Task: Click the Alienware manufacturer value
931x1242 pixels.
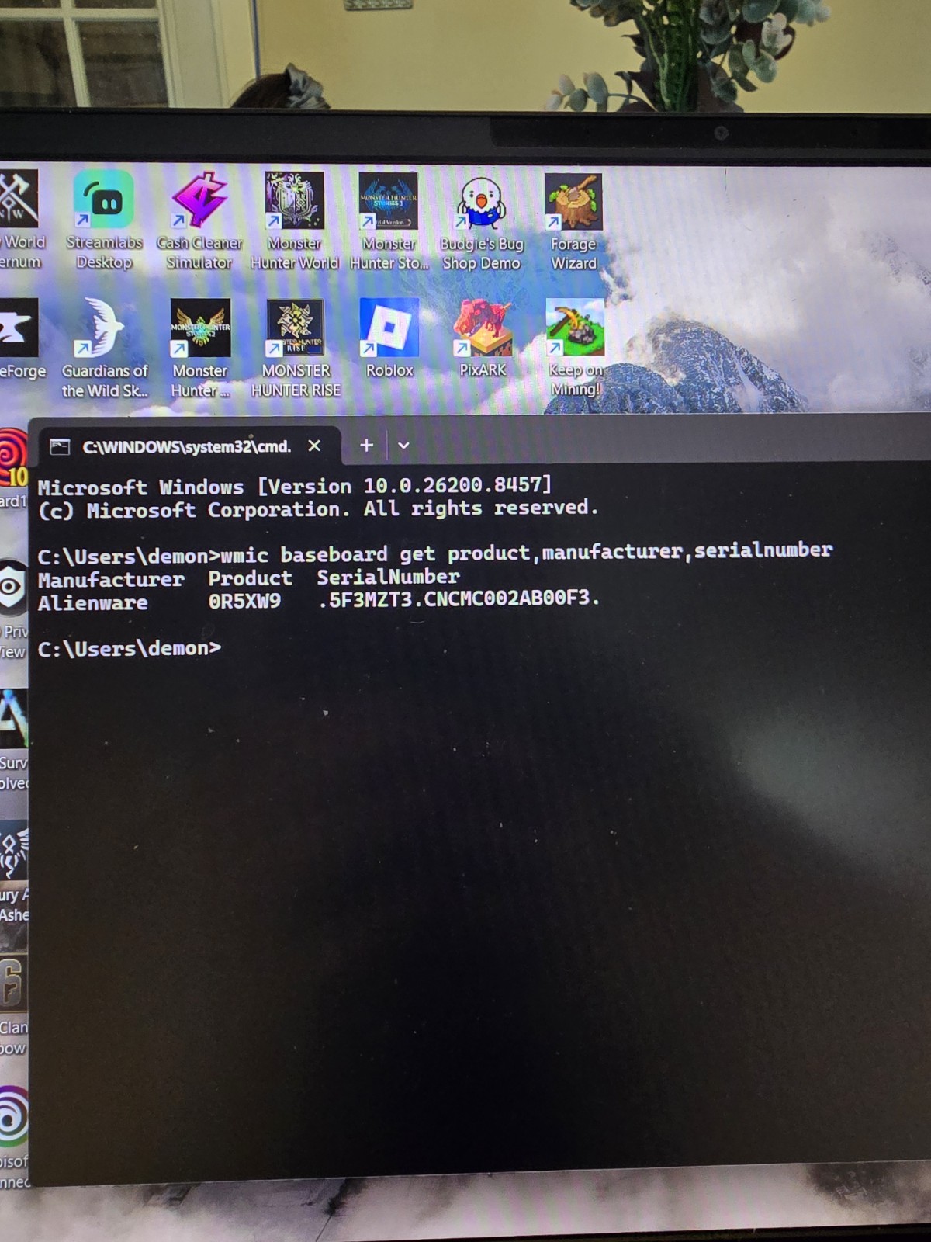Action: [x=92, y=603]
